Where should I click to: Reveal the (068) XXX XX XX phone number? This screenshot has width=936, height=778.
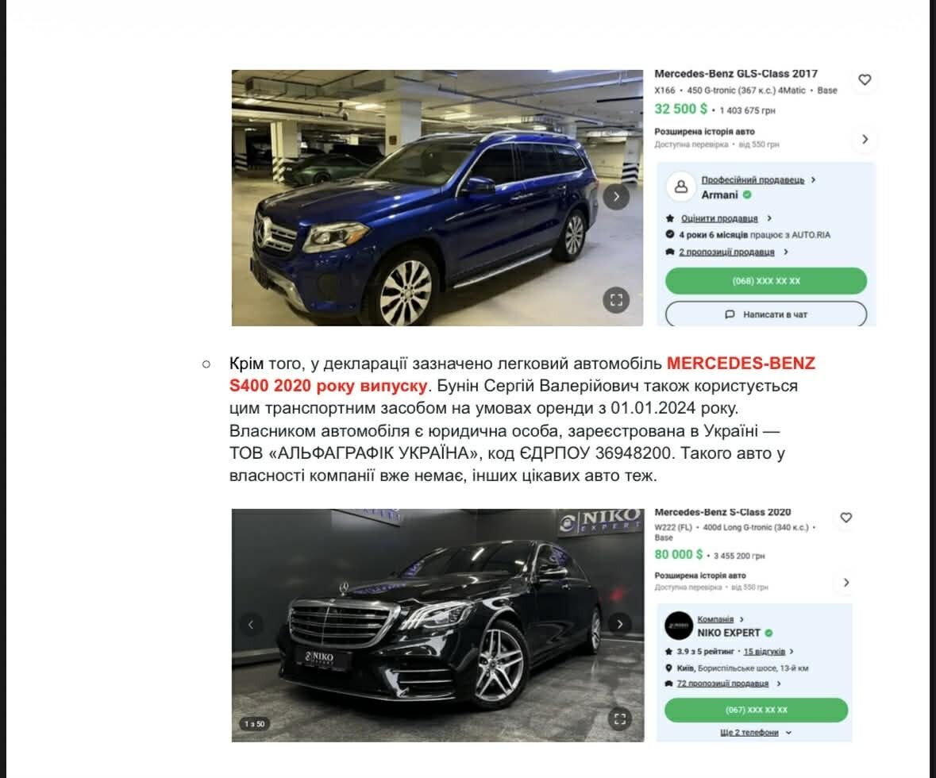(x=766, y=280)
